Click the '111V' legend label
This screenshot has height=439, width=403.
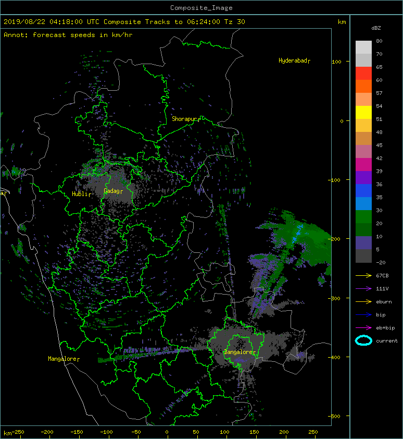pyautogui.click(x=382, y=289)
